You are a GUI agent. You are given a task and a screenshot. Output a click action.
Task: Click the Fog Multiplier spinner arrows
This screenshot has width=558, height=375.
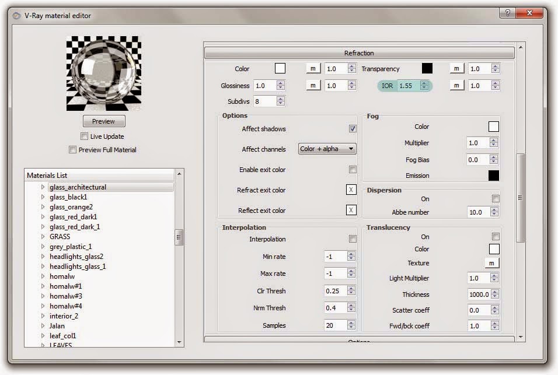[x=494, y=143]
